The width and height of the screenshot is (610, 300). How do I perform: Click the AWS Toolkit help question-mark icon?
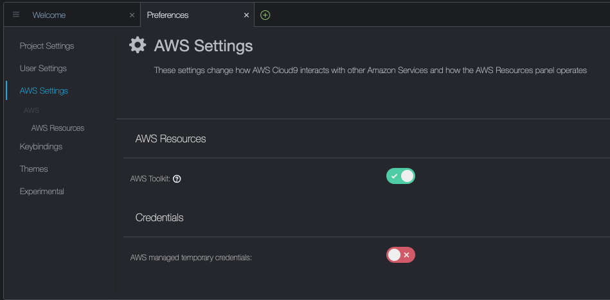click(177, 179)
